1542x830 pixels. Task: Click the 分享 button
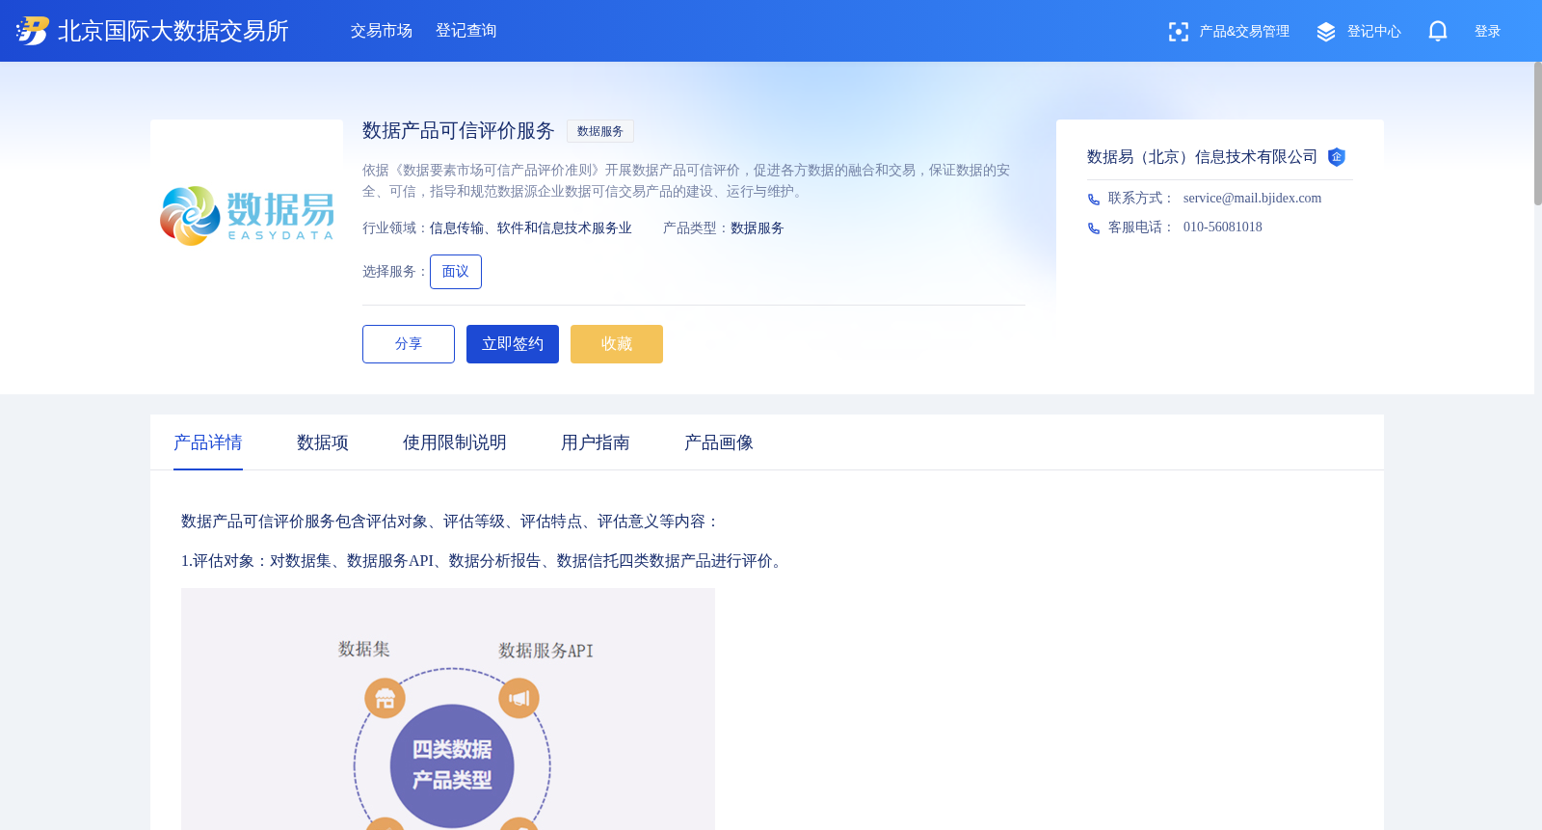point(409,344)
